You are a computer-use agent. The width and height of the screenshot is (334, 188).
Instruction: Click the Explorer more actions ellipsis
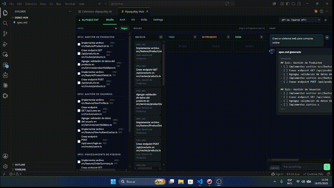[x=70, y=12]
